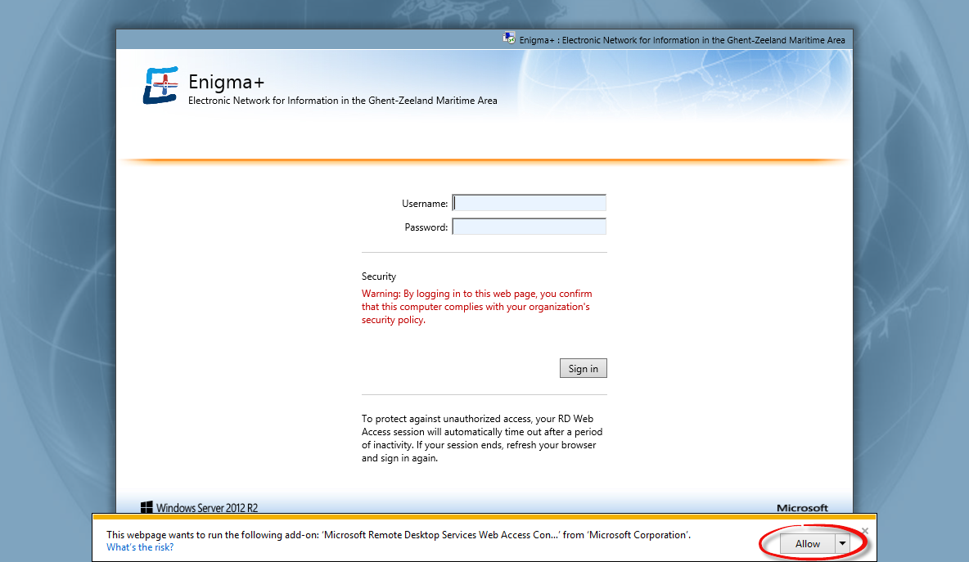Expand the Allow button dropdown arrow
969x562 pixels.
(841, 544)
